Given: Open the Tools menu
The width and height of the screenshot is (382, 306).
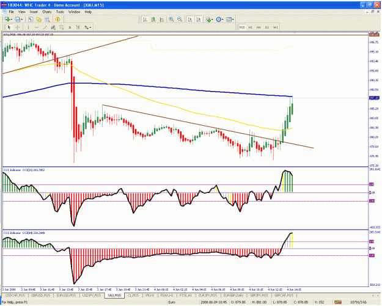Looking at the screenshot, I should (60, 12).
